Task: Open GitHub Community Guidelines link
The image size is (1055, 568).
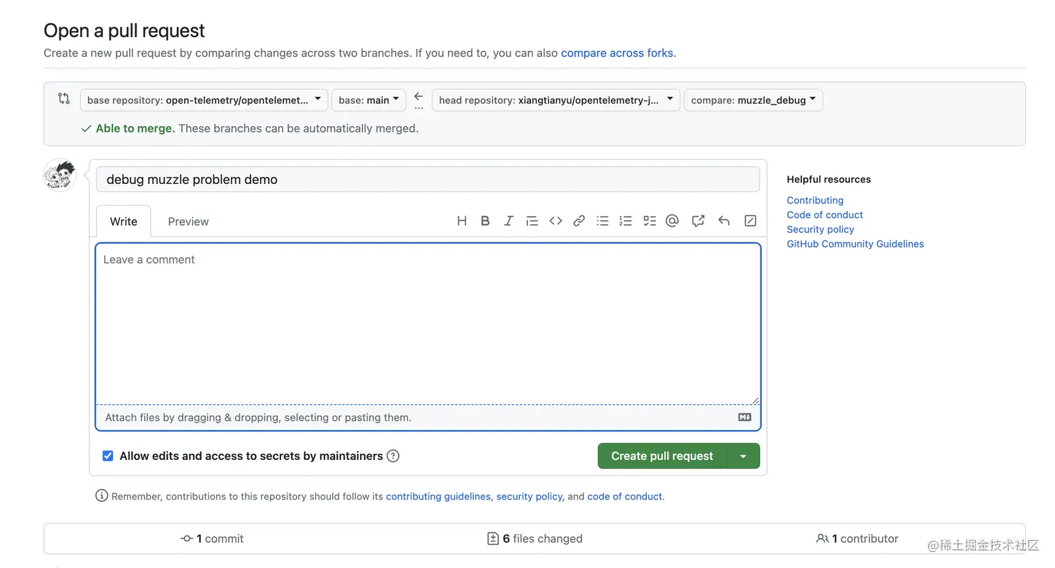Action: (855, 244)
